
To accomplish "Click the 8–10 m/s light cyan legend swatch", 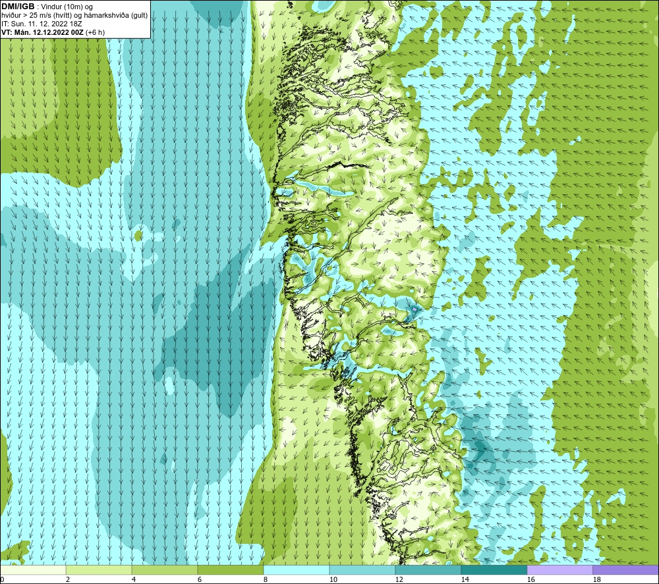I will 297,570.
